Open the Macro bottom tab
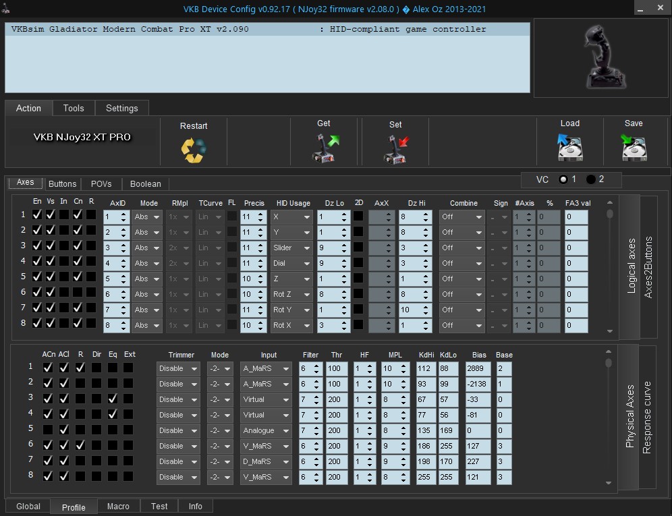 118,507
